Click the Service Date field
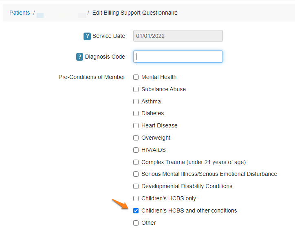The image size is (295, 228). (x=178, y=36)
